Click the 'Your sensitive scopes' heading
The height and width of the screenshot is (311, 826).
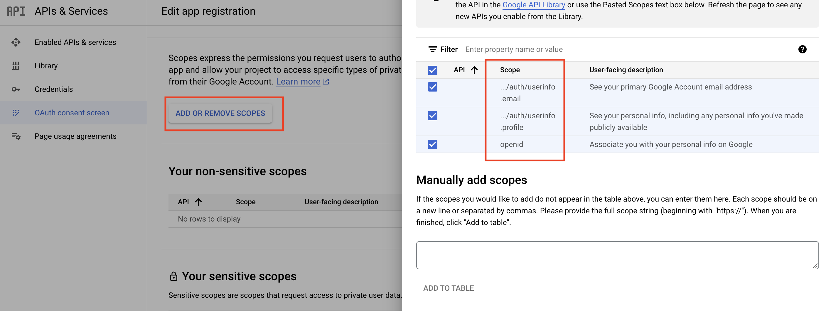[239, 276]
